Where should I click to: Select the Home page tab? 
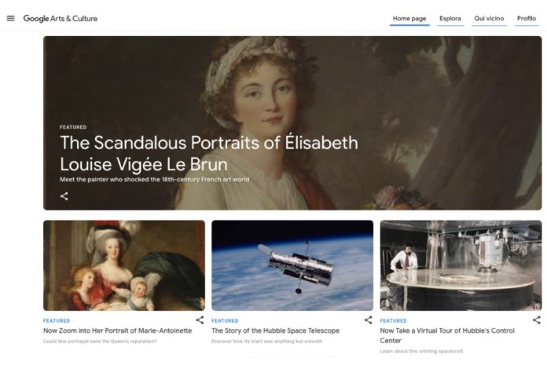coord(409,19)
